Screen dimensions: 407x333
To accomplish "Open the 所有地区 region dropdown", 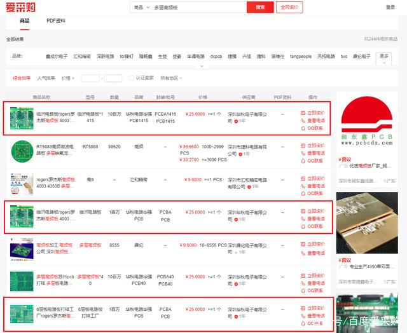I will click(x=171, y=78).
